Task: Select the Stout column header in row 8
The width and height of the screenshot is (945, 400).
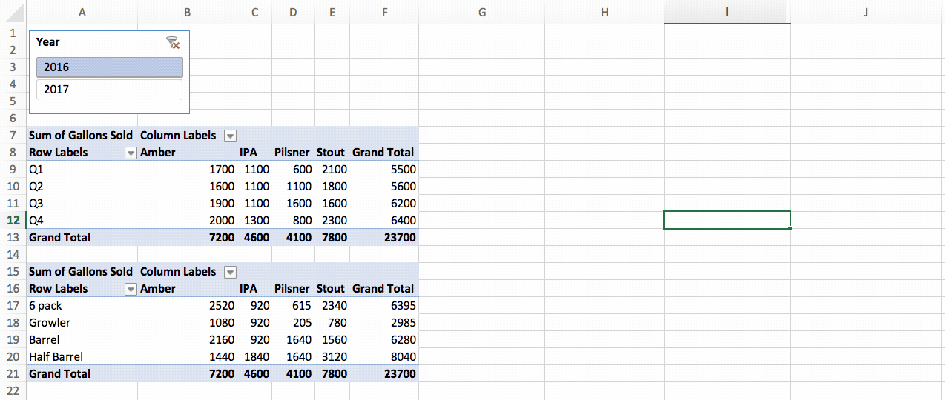Action: click(x=331, y=153)
